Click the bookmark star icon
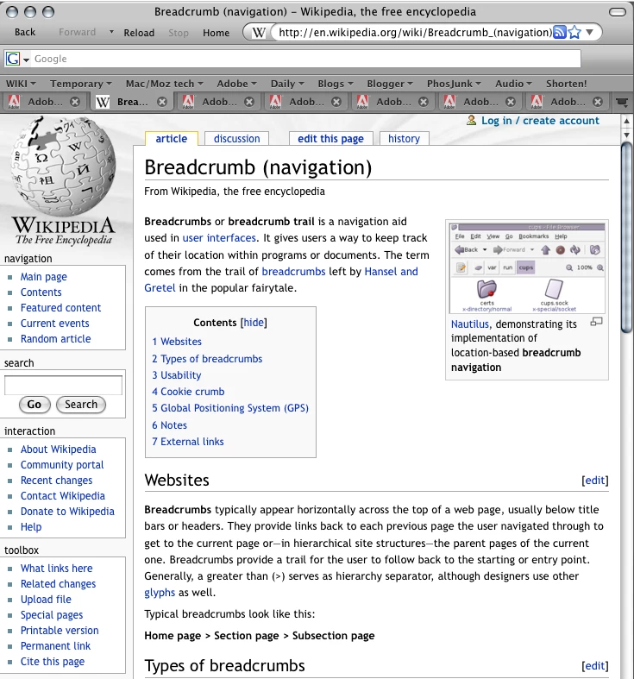 tap(574, 33)
